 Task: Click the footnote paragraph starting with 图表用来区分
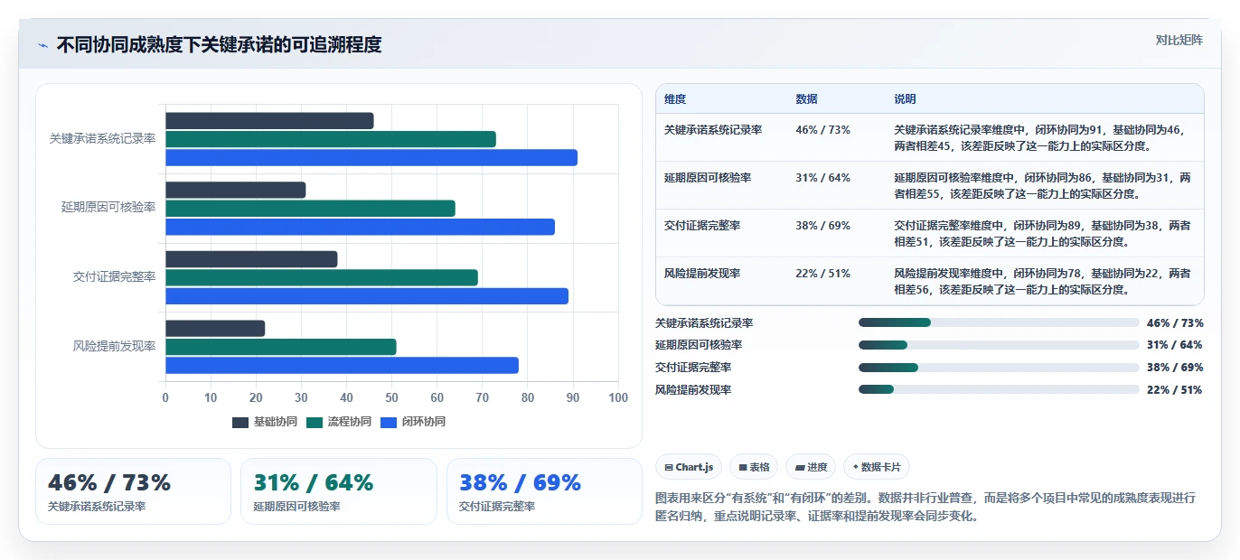click(x=925, y=507)
